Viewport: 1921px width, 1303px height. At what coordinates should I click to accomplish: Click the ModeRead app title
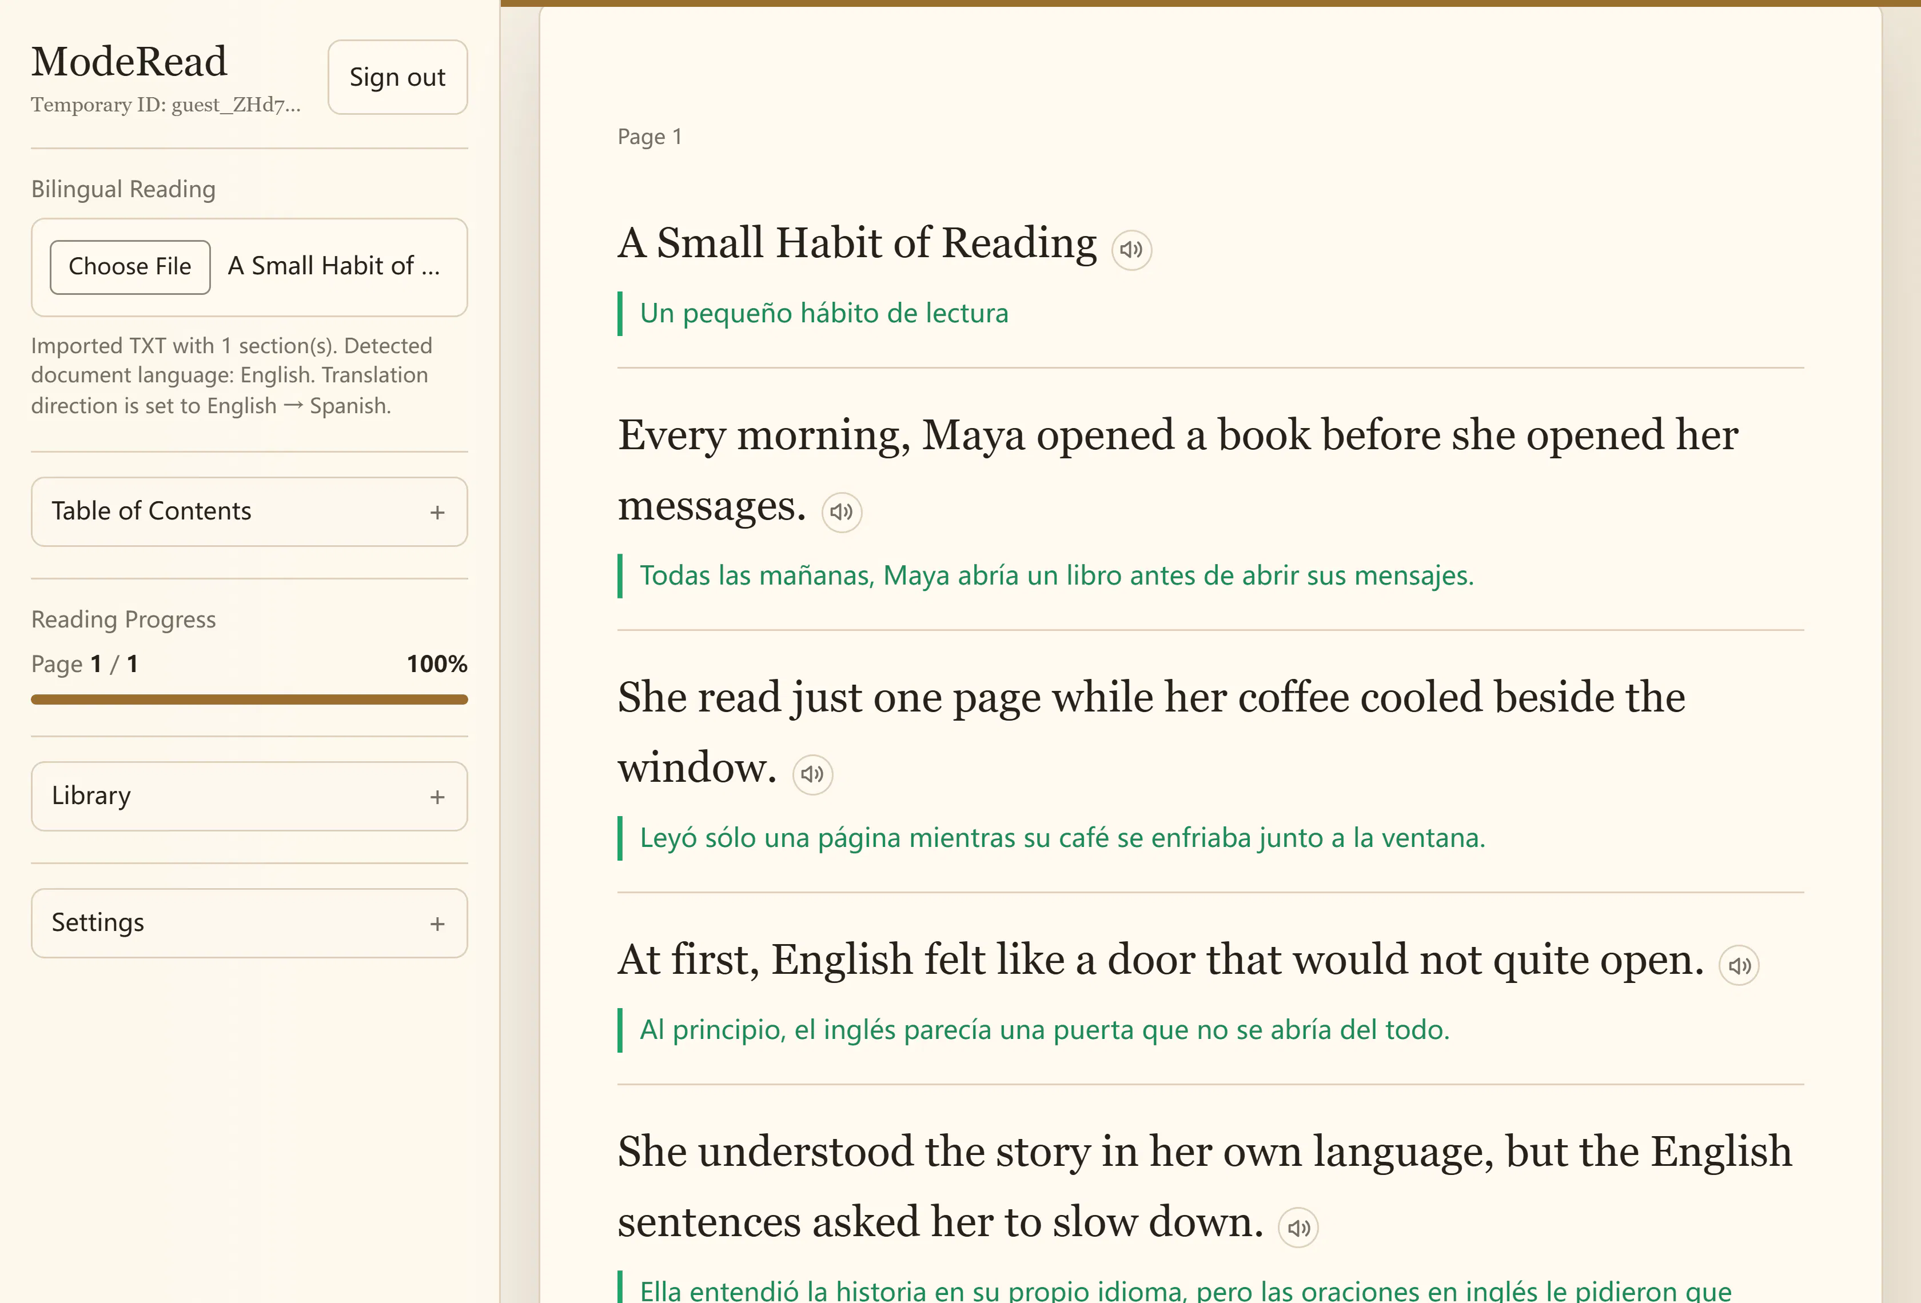[129, 61]
